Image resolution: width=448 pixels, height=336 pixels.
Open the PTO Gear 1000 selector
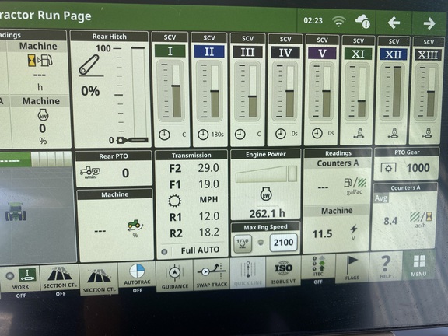(406, 164)
